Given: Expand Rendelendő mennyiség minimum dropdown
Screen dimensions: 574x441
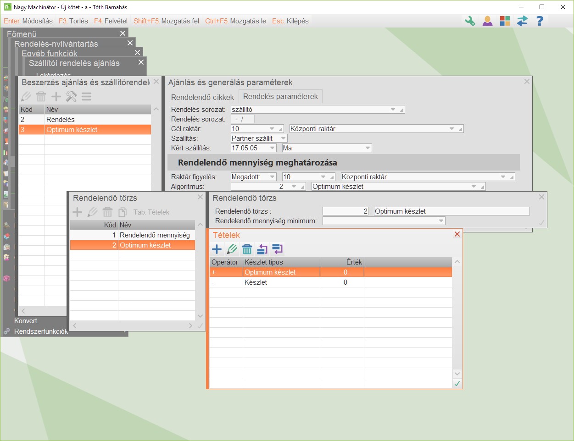Looking at the screenshot, I should click(x=441, y=221).
